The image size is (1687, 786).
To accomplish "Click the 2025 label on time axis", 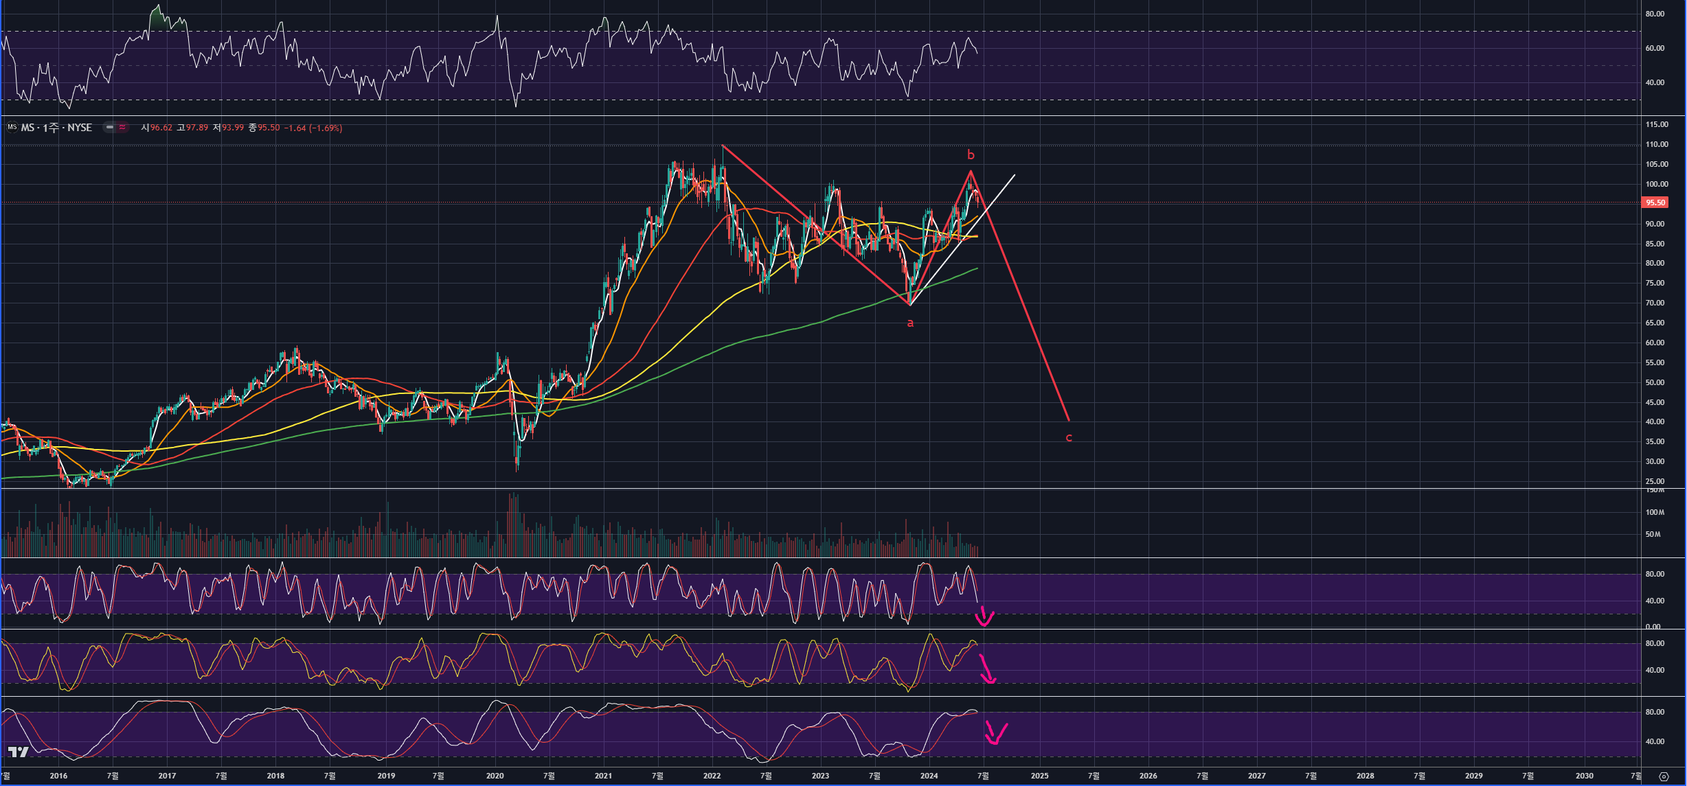I will pos(1039,776).
